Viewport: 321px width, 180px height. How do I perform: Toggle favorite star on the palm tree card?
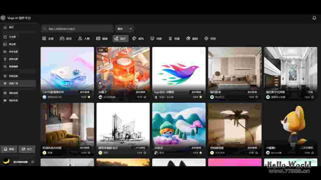(257, 153)
